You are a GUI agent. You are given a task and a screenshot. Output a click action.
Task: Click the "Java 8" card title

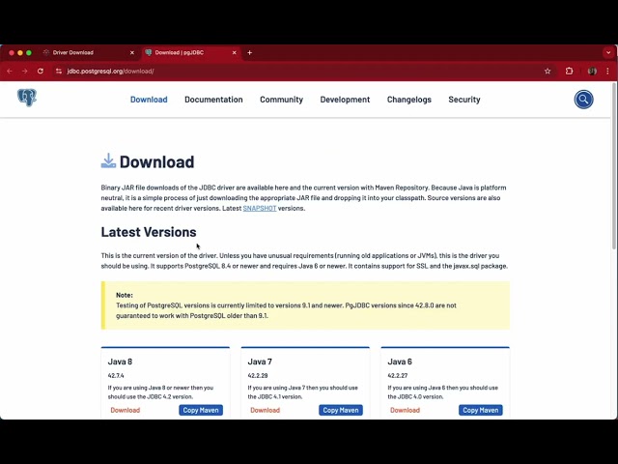point(120,362)
